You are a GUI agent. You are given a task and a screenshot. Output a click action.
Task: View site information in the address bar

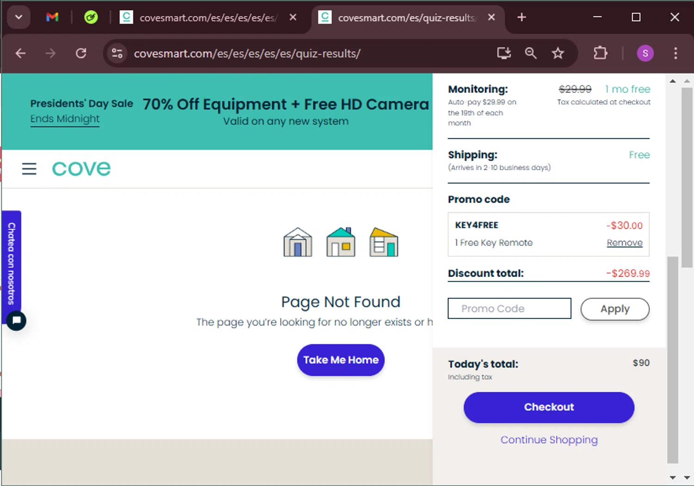(117, 54)
